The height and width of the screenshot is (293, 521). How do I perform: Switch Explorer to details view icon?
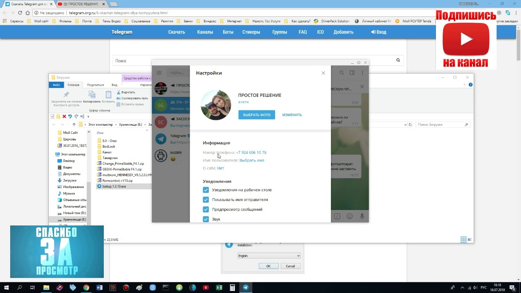click(x=463, y=240)
